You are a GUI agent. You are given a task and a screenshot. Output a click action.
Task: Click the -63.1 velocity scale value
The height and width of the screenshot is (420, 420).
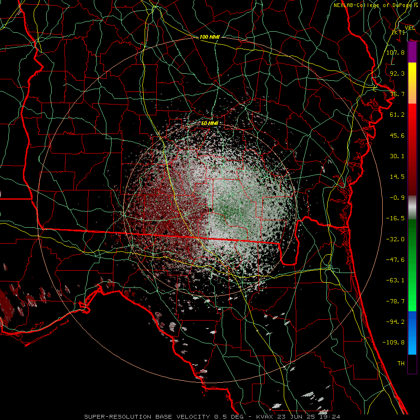coord(395,280)
